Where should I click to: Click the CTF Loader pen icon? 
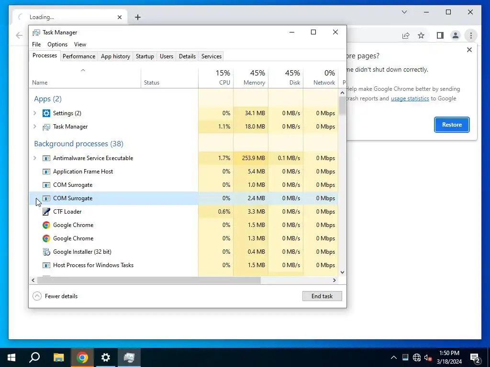pyautogui.click(x=46, y=212)
